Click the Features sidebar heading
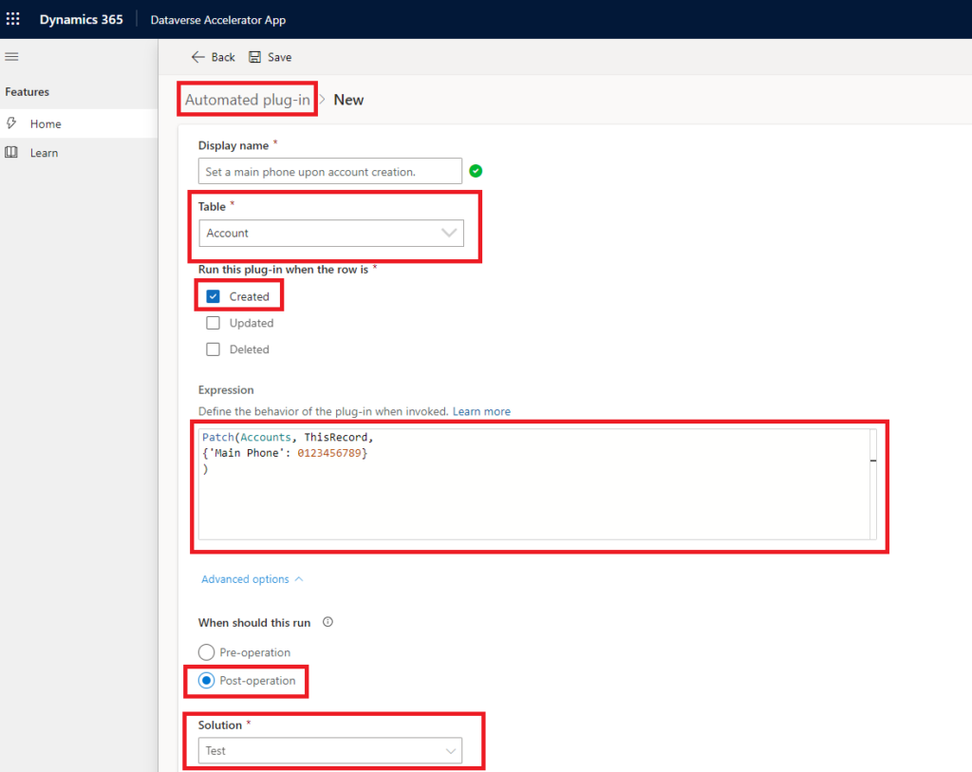This screenshot has height=772, width=972. click(28, 92)
